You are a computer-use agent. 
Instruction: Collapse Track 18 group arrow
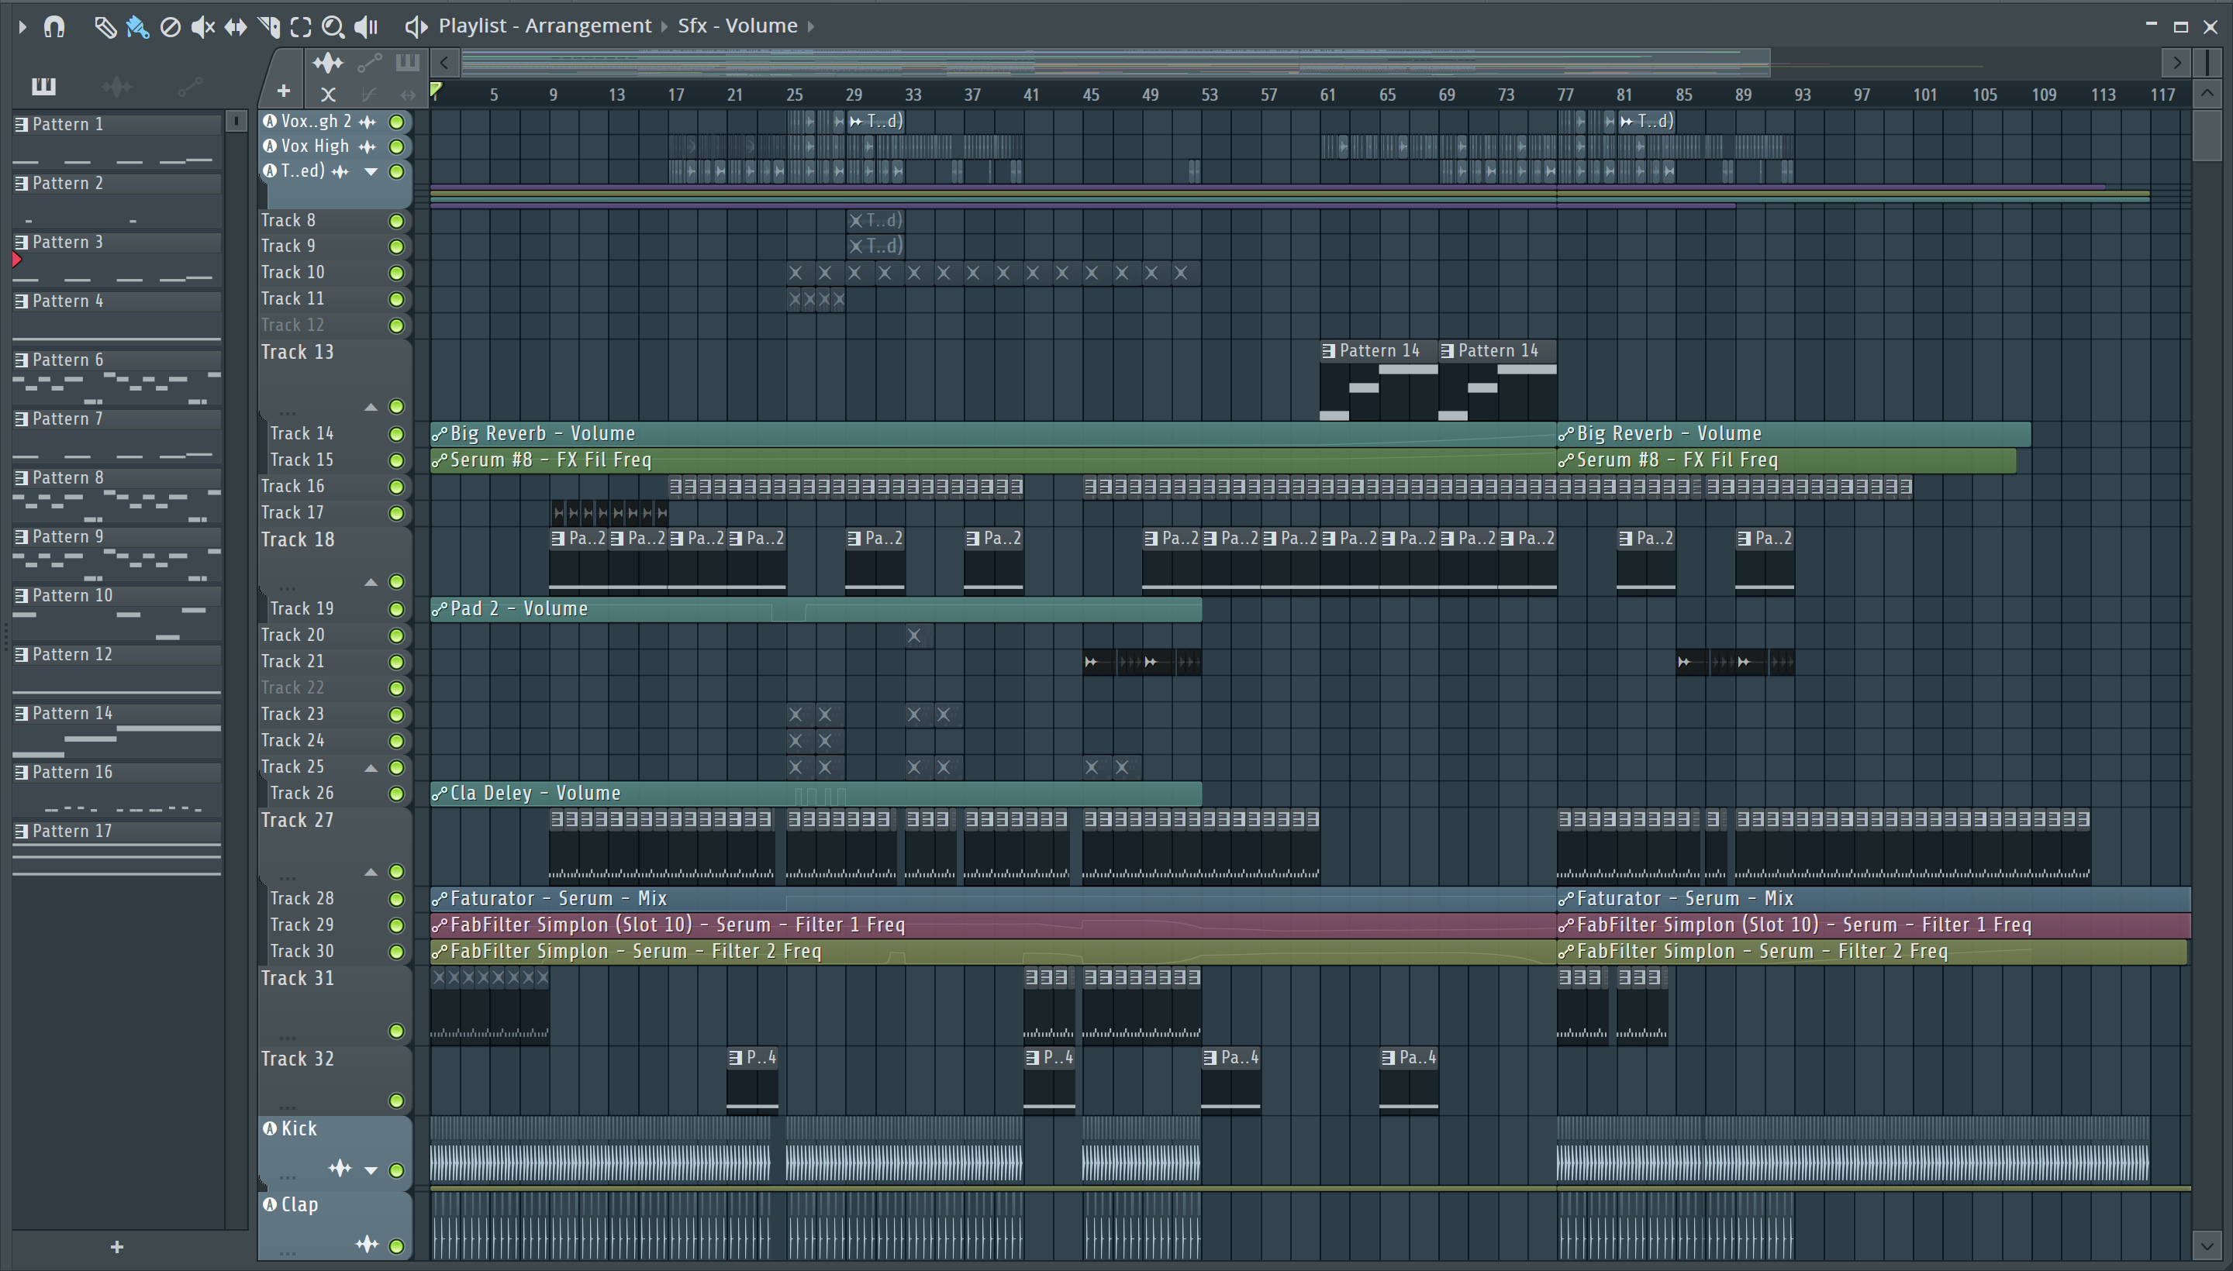click(x=371, y=582)
